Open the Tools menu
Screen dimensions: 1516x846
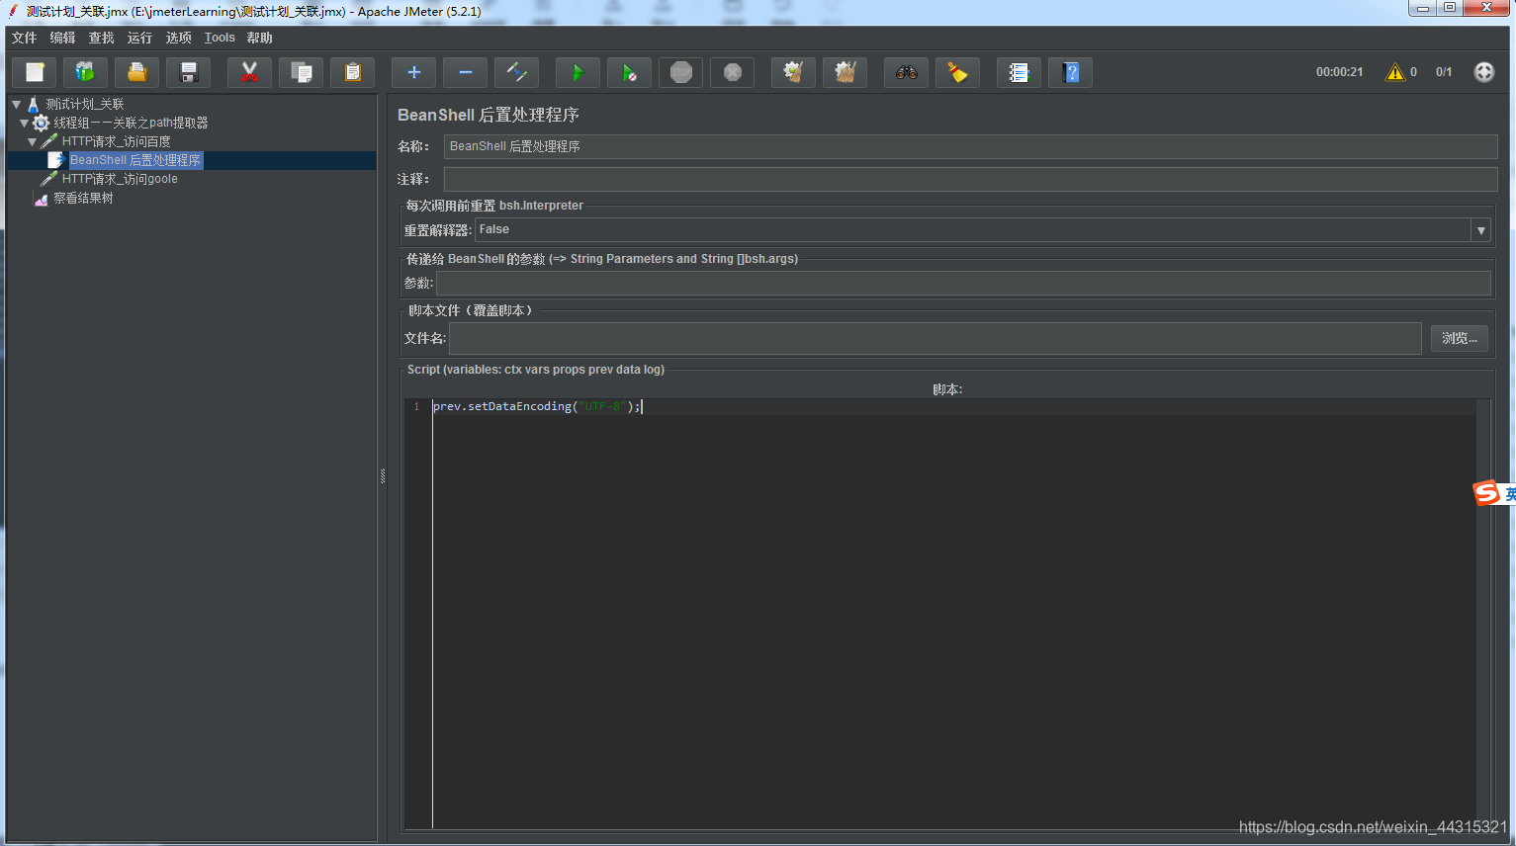tap(220, 38)
